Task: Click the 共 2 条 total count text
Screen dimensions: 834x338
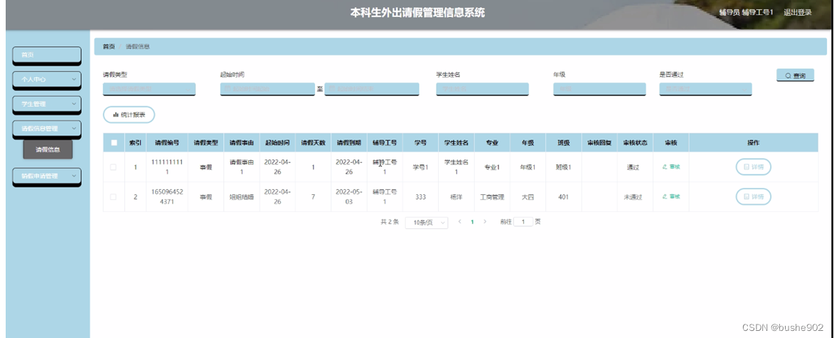Action: pos(390,222)
